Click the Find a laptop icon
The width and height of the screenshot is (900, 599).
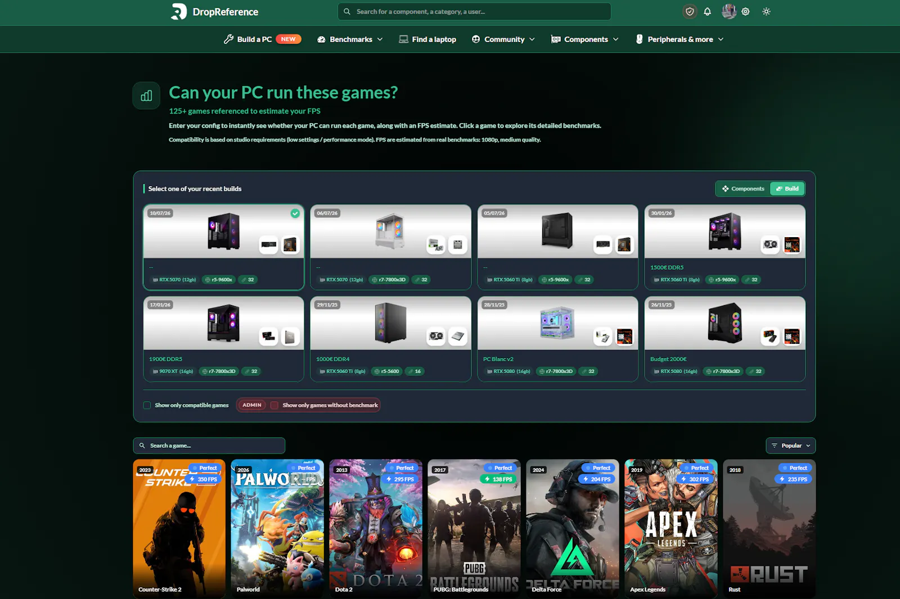pos(403,39)
